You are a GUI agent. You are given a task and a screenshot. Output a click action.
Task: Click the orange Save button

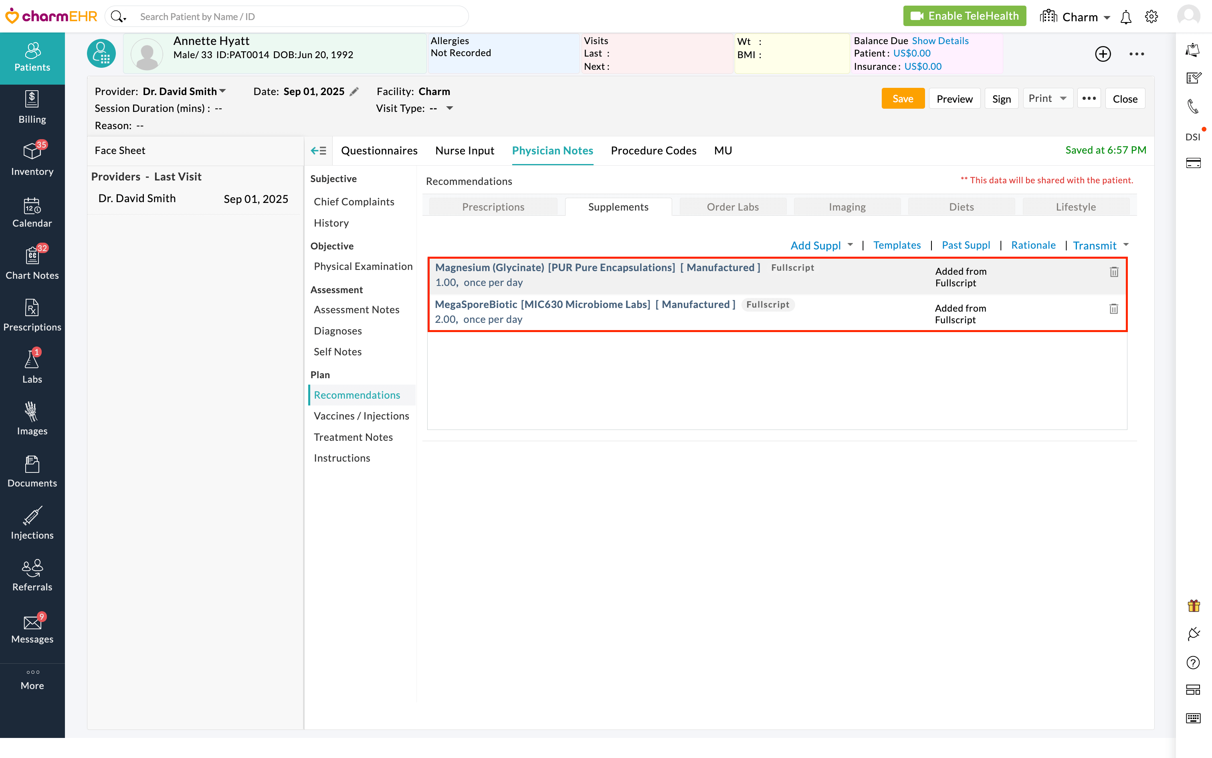pyautogui.click(x=903, y=98)
